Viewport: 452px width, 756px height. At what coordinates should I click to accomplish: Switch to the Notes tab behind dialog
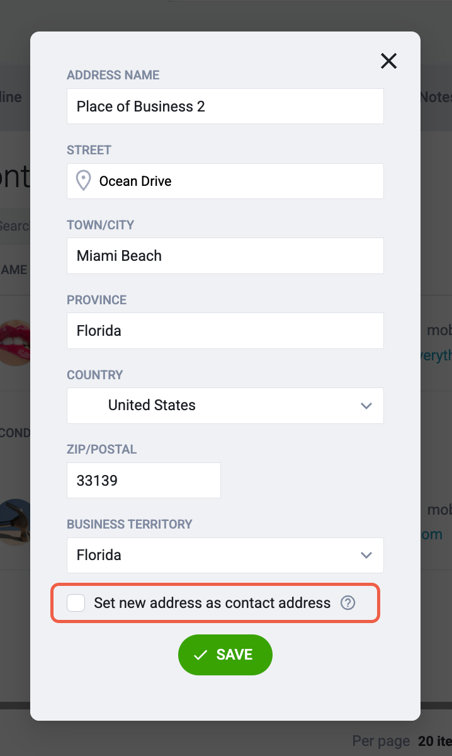(436, 97)
